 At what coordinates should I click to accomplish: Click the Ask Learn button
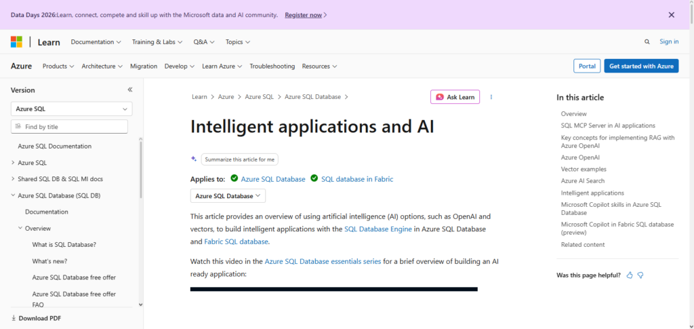[455, 97]
